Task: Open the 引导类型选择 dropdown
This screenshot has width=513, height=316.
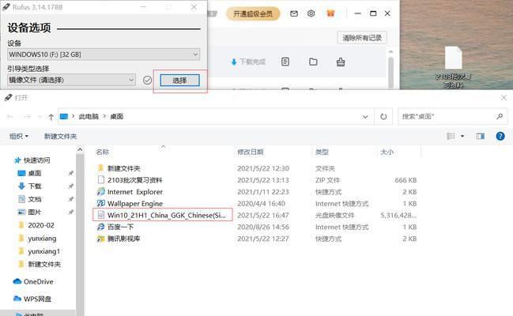Action: click(71, 80)
